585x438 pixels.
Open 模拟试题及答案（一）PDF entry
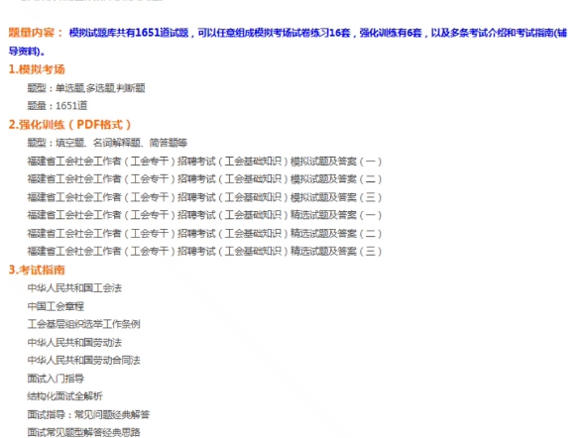[204, 162]
